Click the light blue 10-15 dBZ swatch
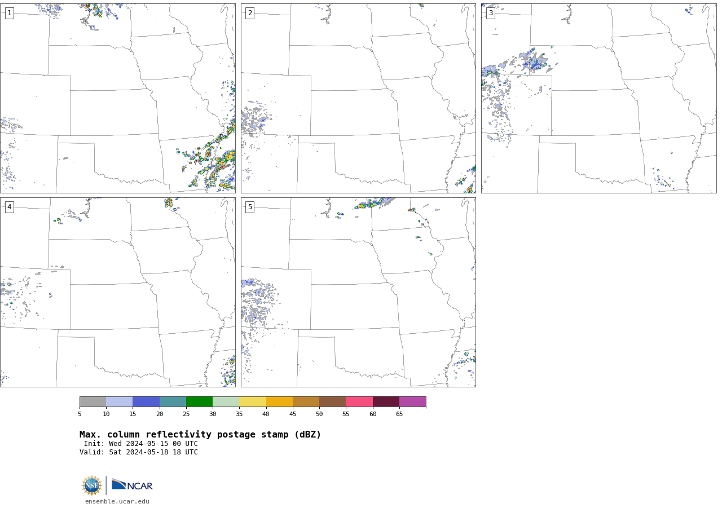722x508 pixels. (120, 401)
